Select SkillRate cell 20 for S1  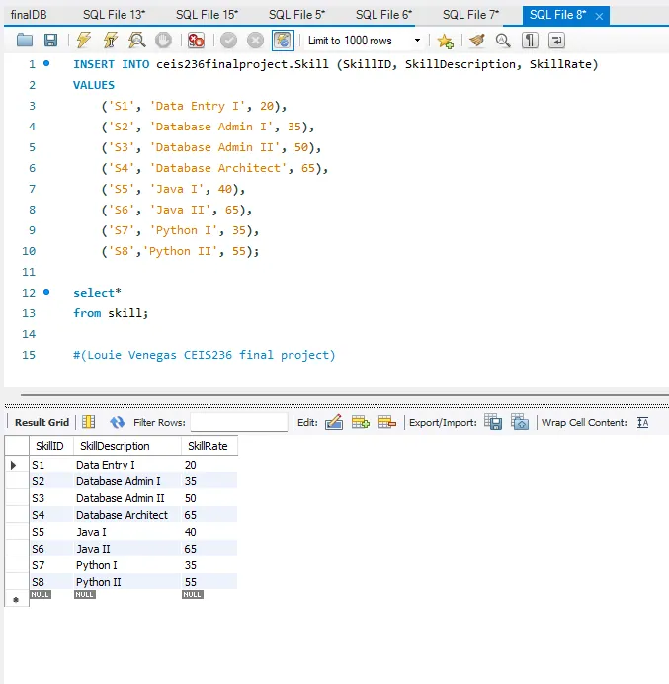tap(209, 465)
